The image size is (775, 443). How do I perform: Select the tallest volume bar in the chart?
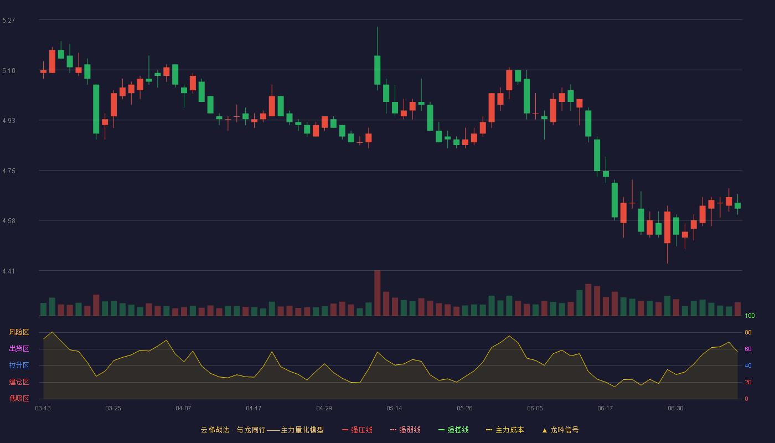click(377, 293)
